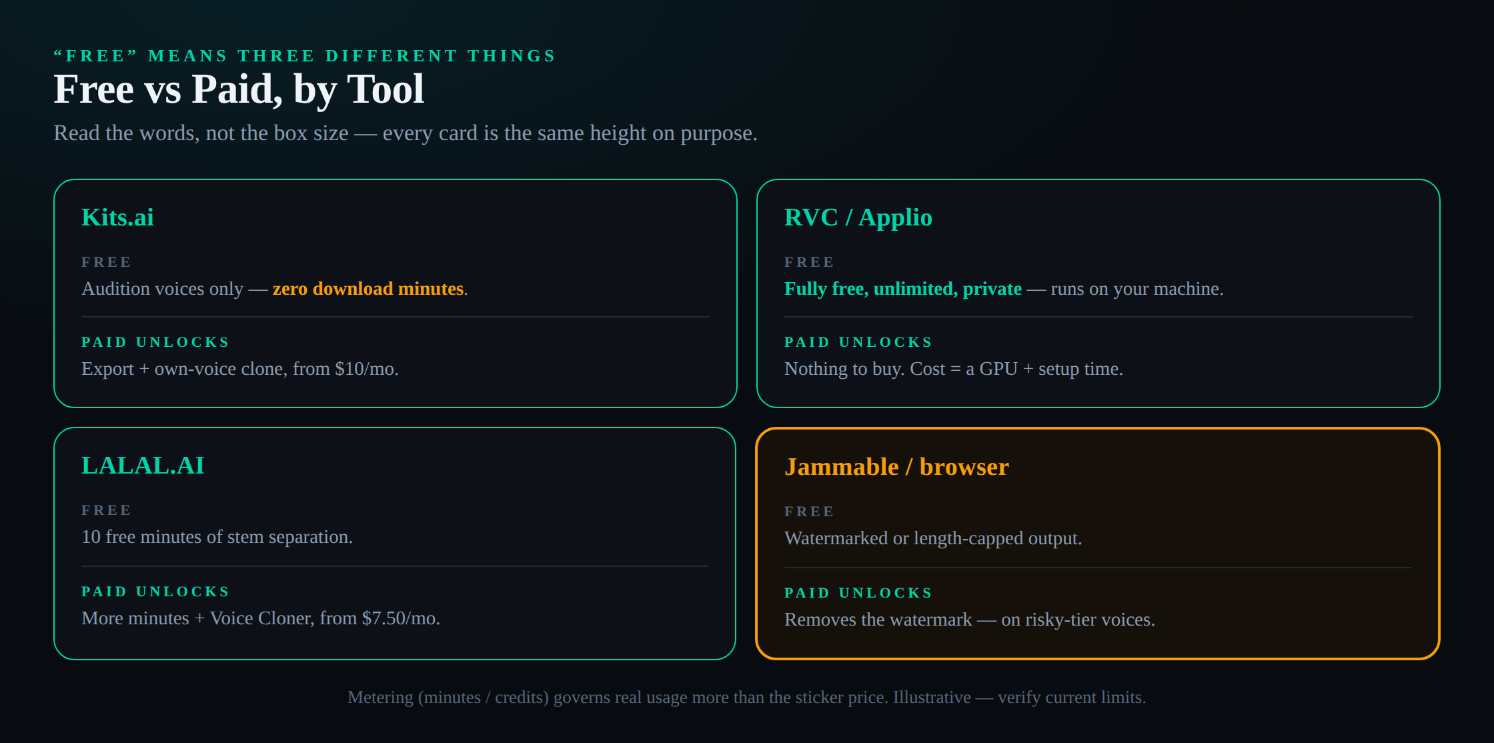Click the subtitle starting "Read the words, not the box size"

[406, 133]
